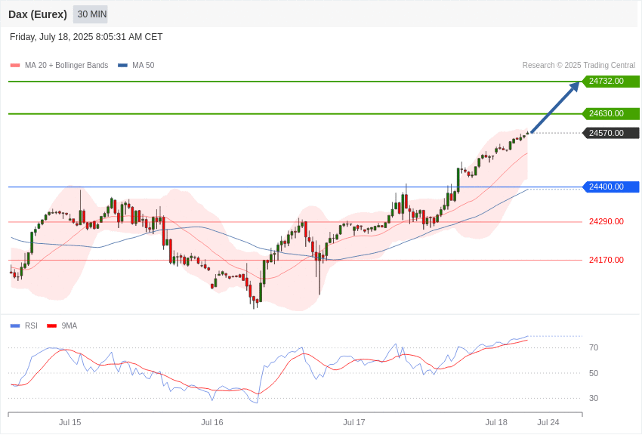This screenshot has height=435, width=642.
Task: Click the red 9MA color swatch
Action: tap(52, 325)
